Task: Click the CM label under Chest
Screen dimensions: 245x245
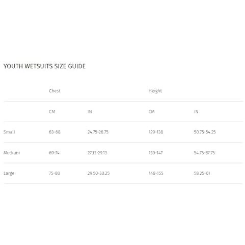Action: point(52,112)
